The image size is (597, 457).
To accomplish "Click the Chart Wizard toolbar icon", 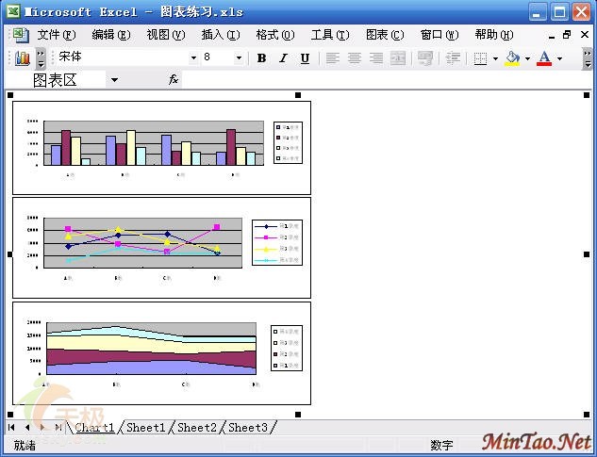I will click(23, 58).
